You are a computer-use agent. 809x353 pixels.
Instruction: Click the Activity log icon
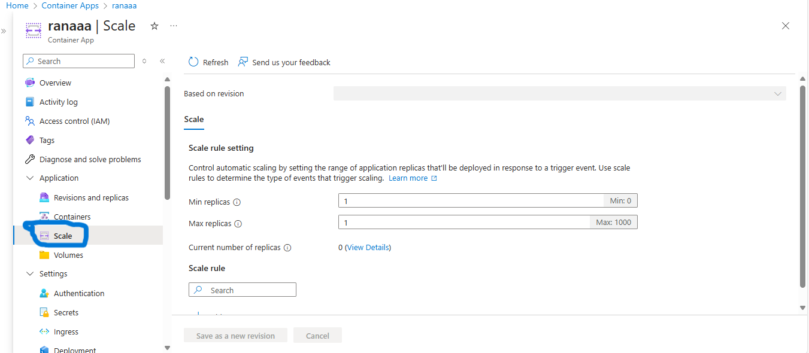click(x=30, y=102)
